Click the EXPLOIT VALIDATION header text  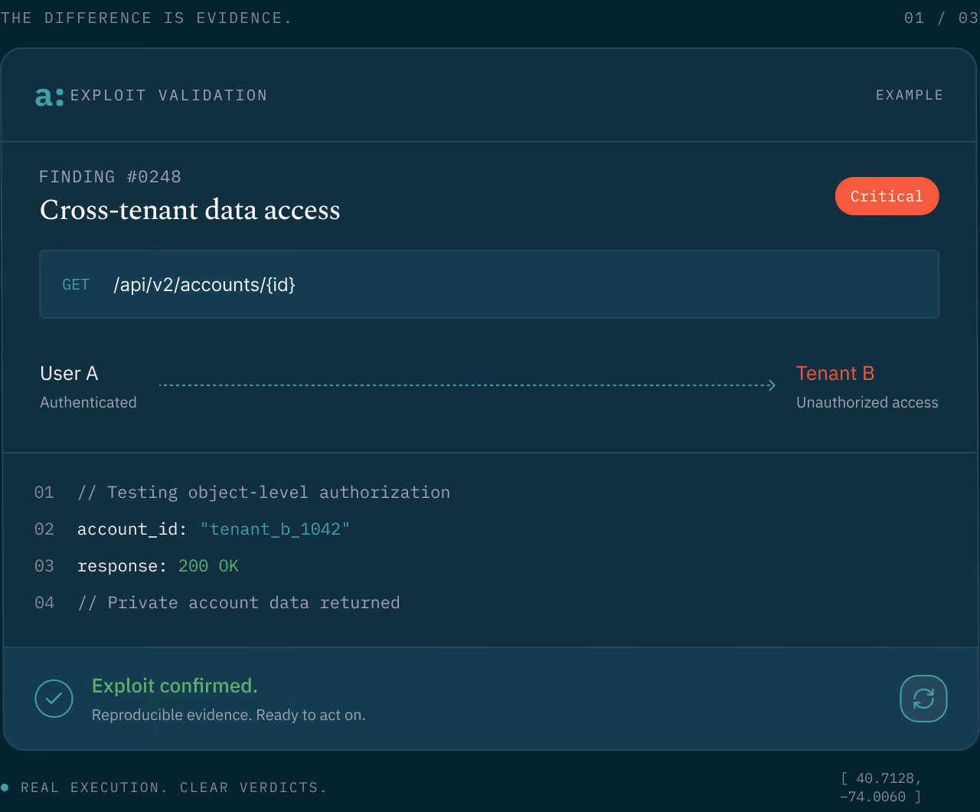tap(169, 95)
